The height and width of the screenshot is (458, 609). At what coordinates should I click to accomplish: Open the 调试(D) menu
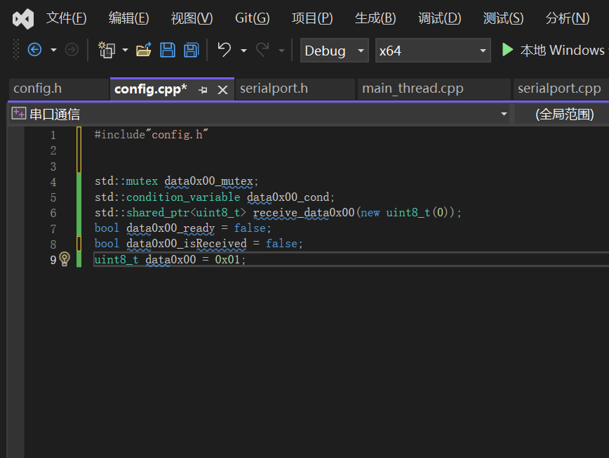439,18
